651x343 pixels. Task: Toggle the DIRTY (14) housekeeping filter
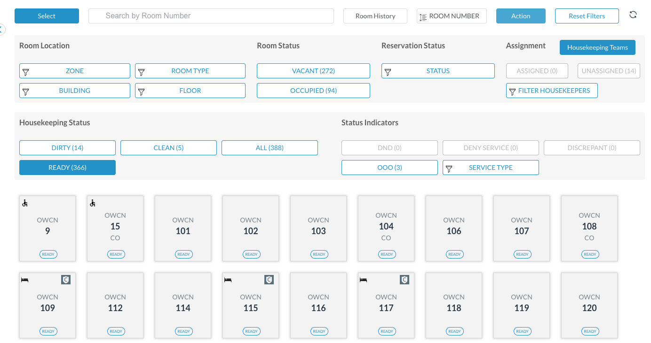pos(67,148)
